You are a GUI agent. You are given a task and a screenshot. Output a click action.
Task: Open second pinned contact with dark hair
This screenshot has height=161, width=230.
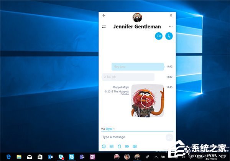pyautogui.click(x=127, y=157)
